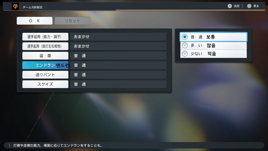Image resolution: width=268 pixels, height=151 pixels.
Task: Choose 選手起用（能力・調子） setting
Action: click(45, 37)
